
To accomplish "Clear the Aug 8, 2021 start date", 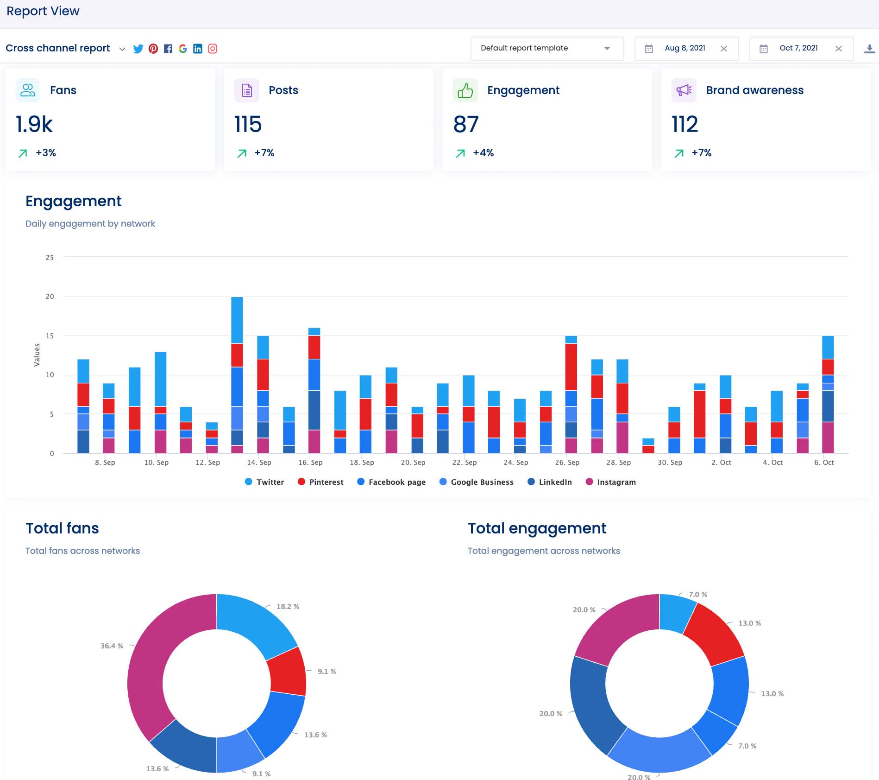I will 724,48.
